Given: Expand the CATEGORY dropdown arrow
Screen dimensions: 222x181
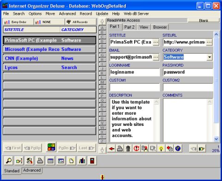Looking at the screenshot, I should [x=210, y=57].
